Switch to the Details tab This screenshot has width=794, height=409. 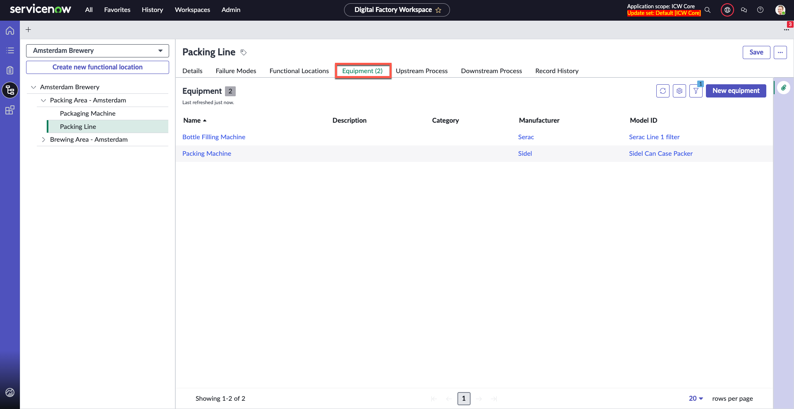[192, 71]
